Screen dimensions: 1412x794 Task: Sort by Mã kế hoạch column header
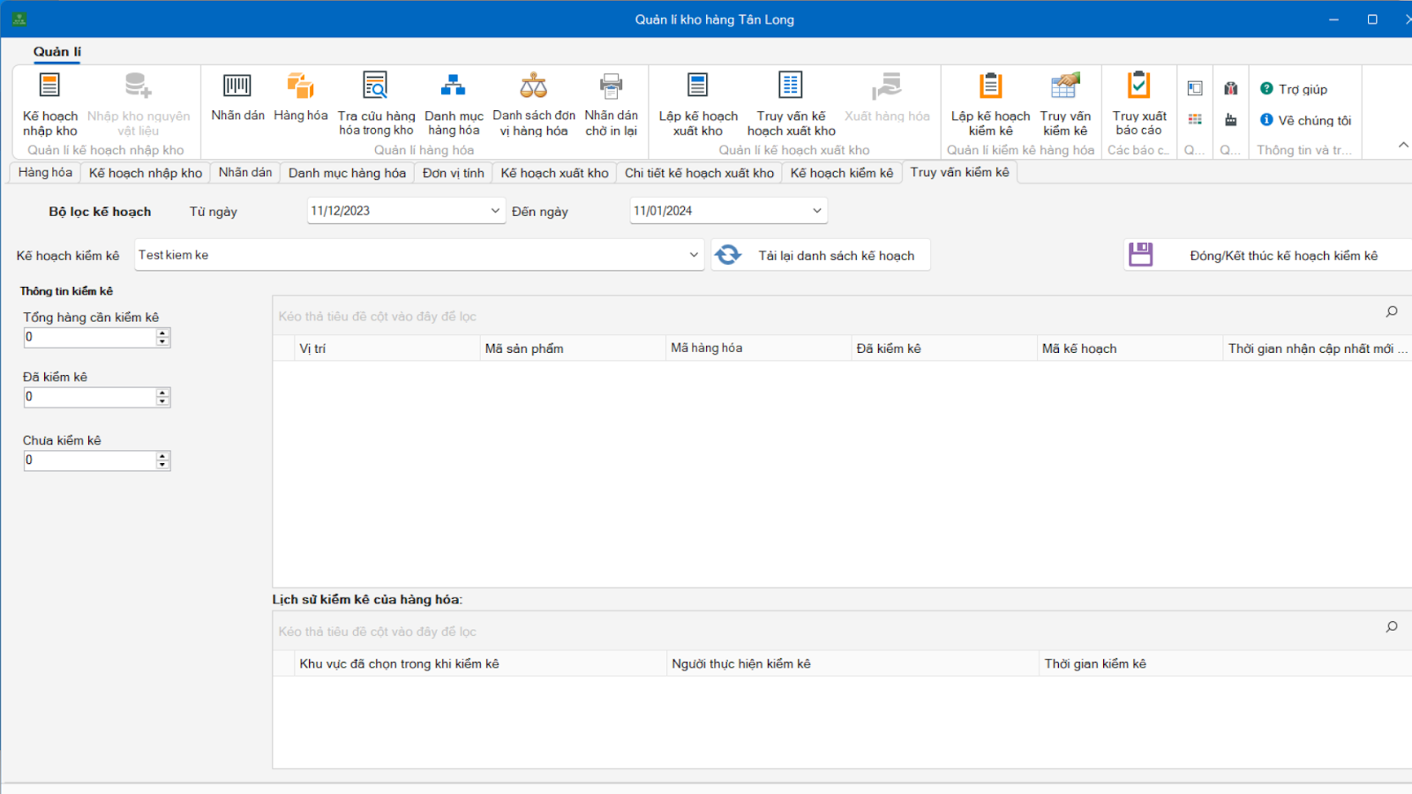click(1130, 348)
